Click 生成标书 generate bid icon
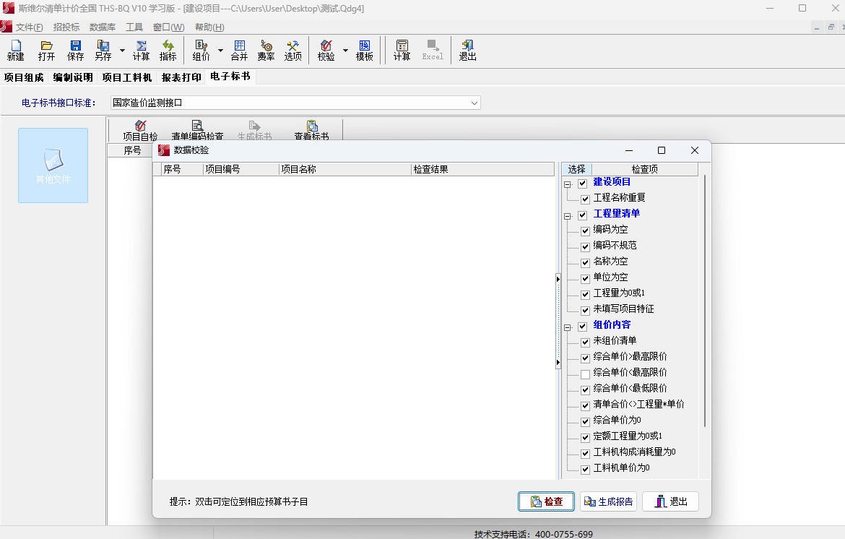845x539 pixels. (255, 131)
